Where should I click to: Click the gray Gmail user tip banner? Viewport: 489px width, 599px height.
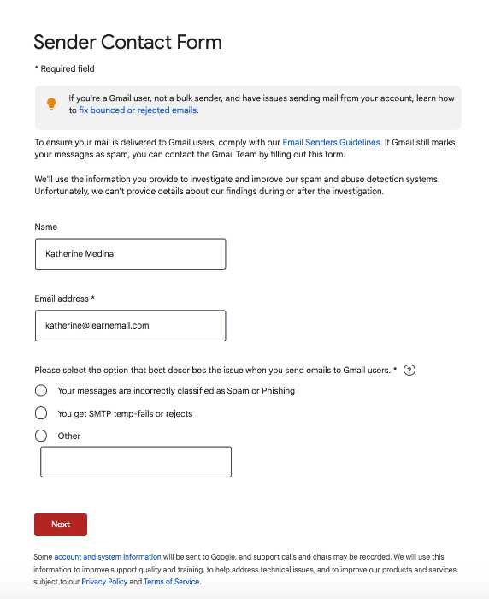[248, 108]
